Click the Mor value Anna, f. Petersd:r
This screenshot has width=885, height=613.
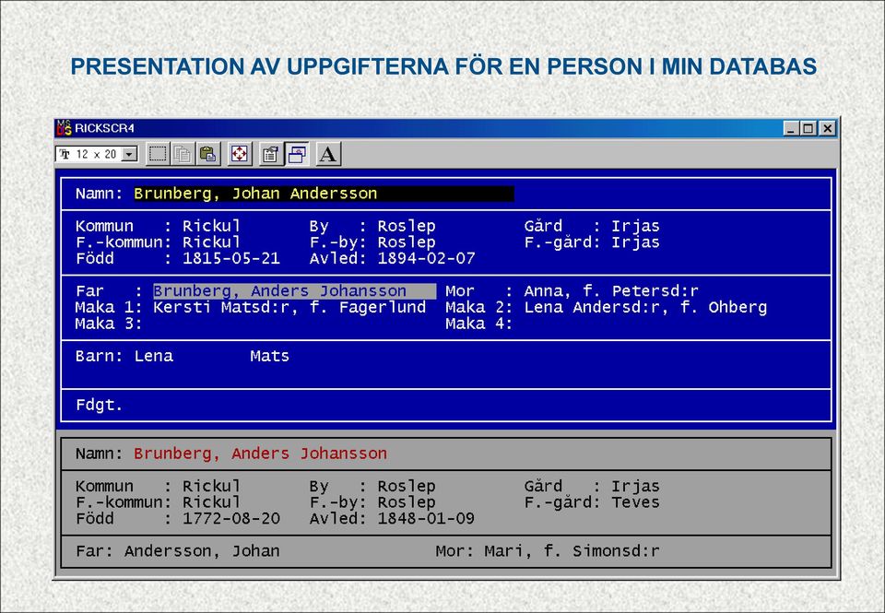pos(611,291)
